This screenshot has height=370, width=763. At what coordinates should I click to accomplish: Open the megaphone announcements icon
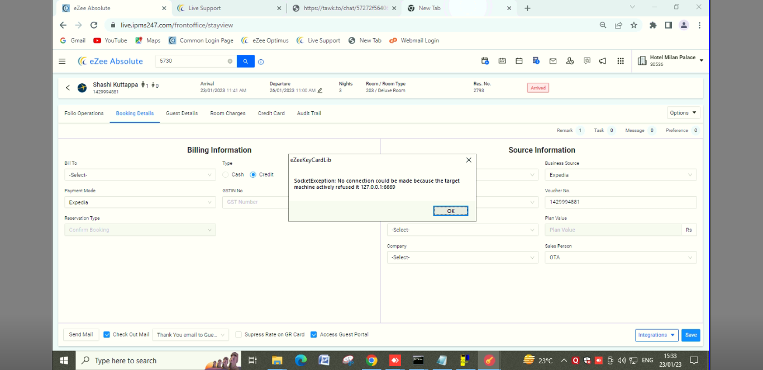click(603, 61)
